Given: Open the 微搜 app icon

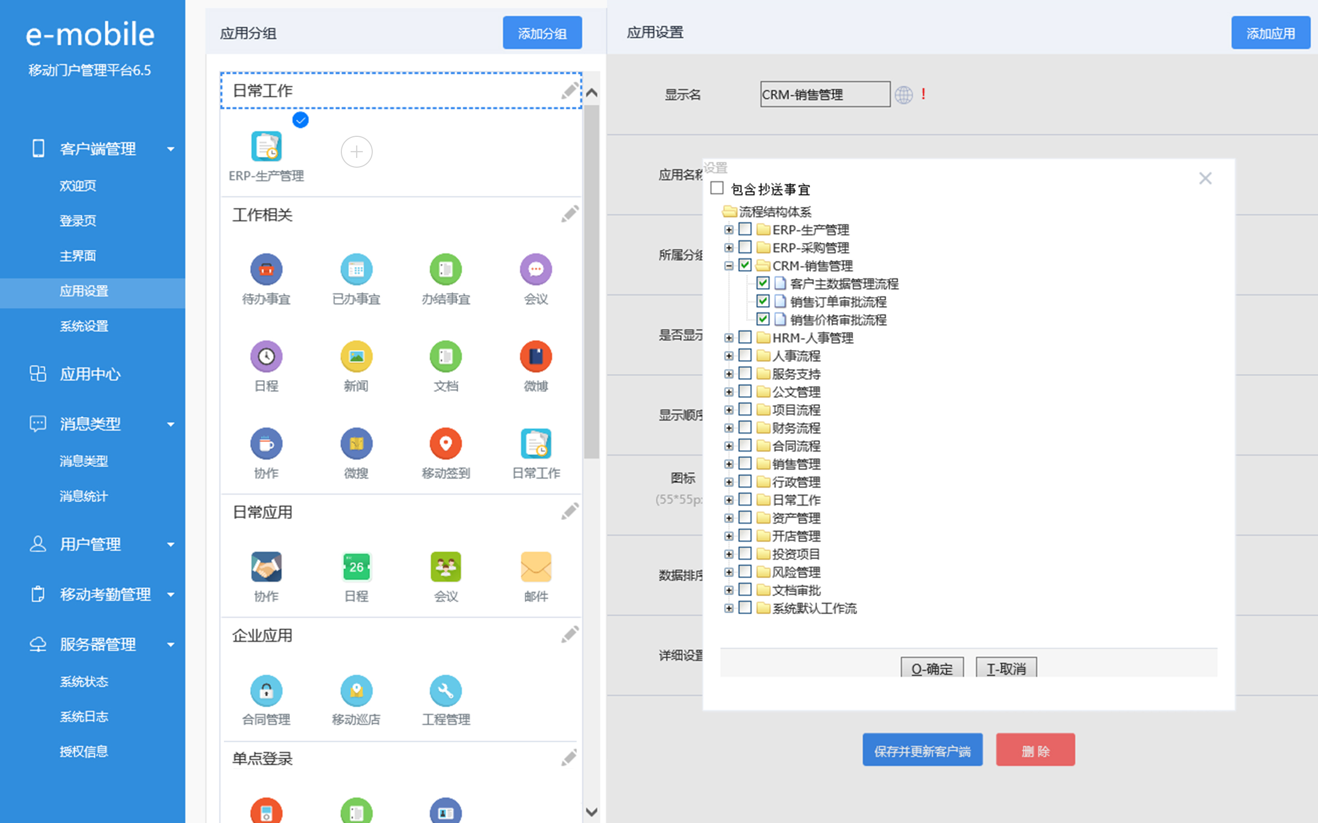Looking at the screenshot, I should tap(356, 443).
